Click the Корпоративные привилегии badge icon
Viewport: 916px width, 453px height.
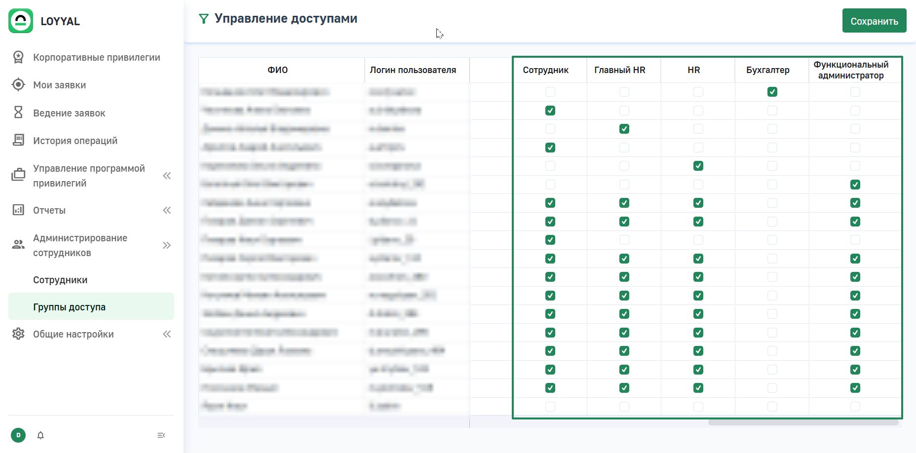[18, 57]
